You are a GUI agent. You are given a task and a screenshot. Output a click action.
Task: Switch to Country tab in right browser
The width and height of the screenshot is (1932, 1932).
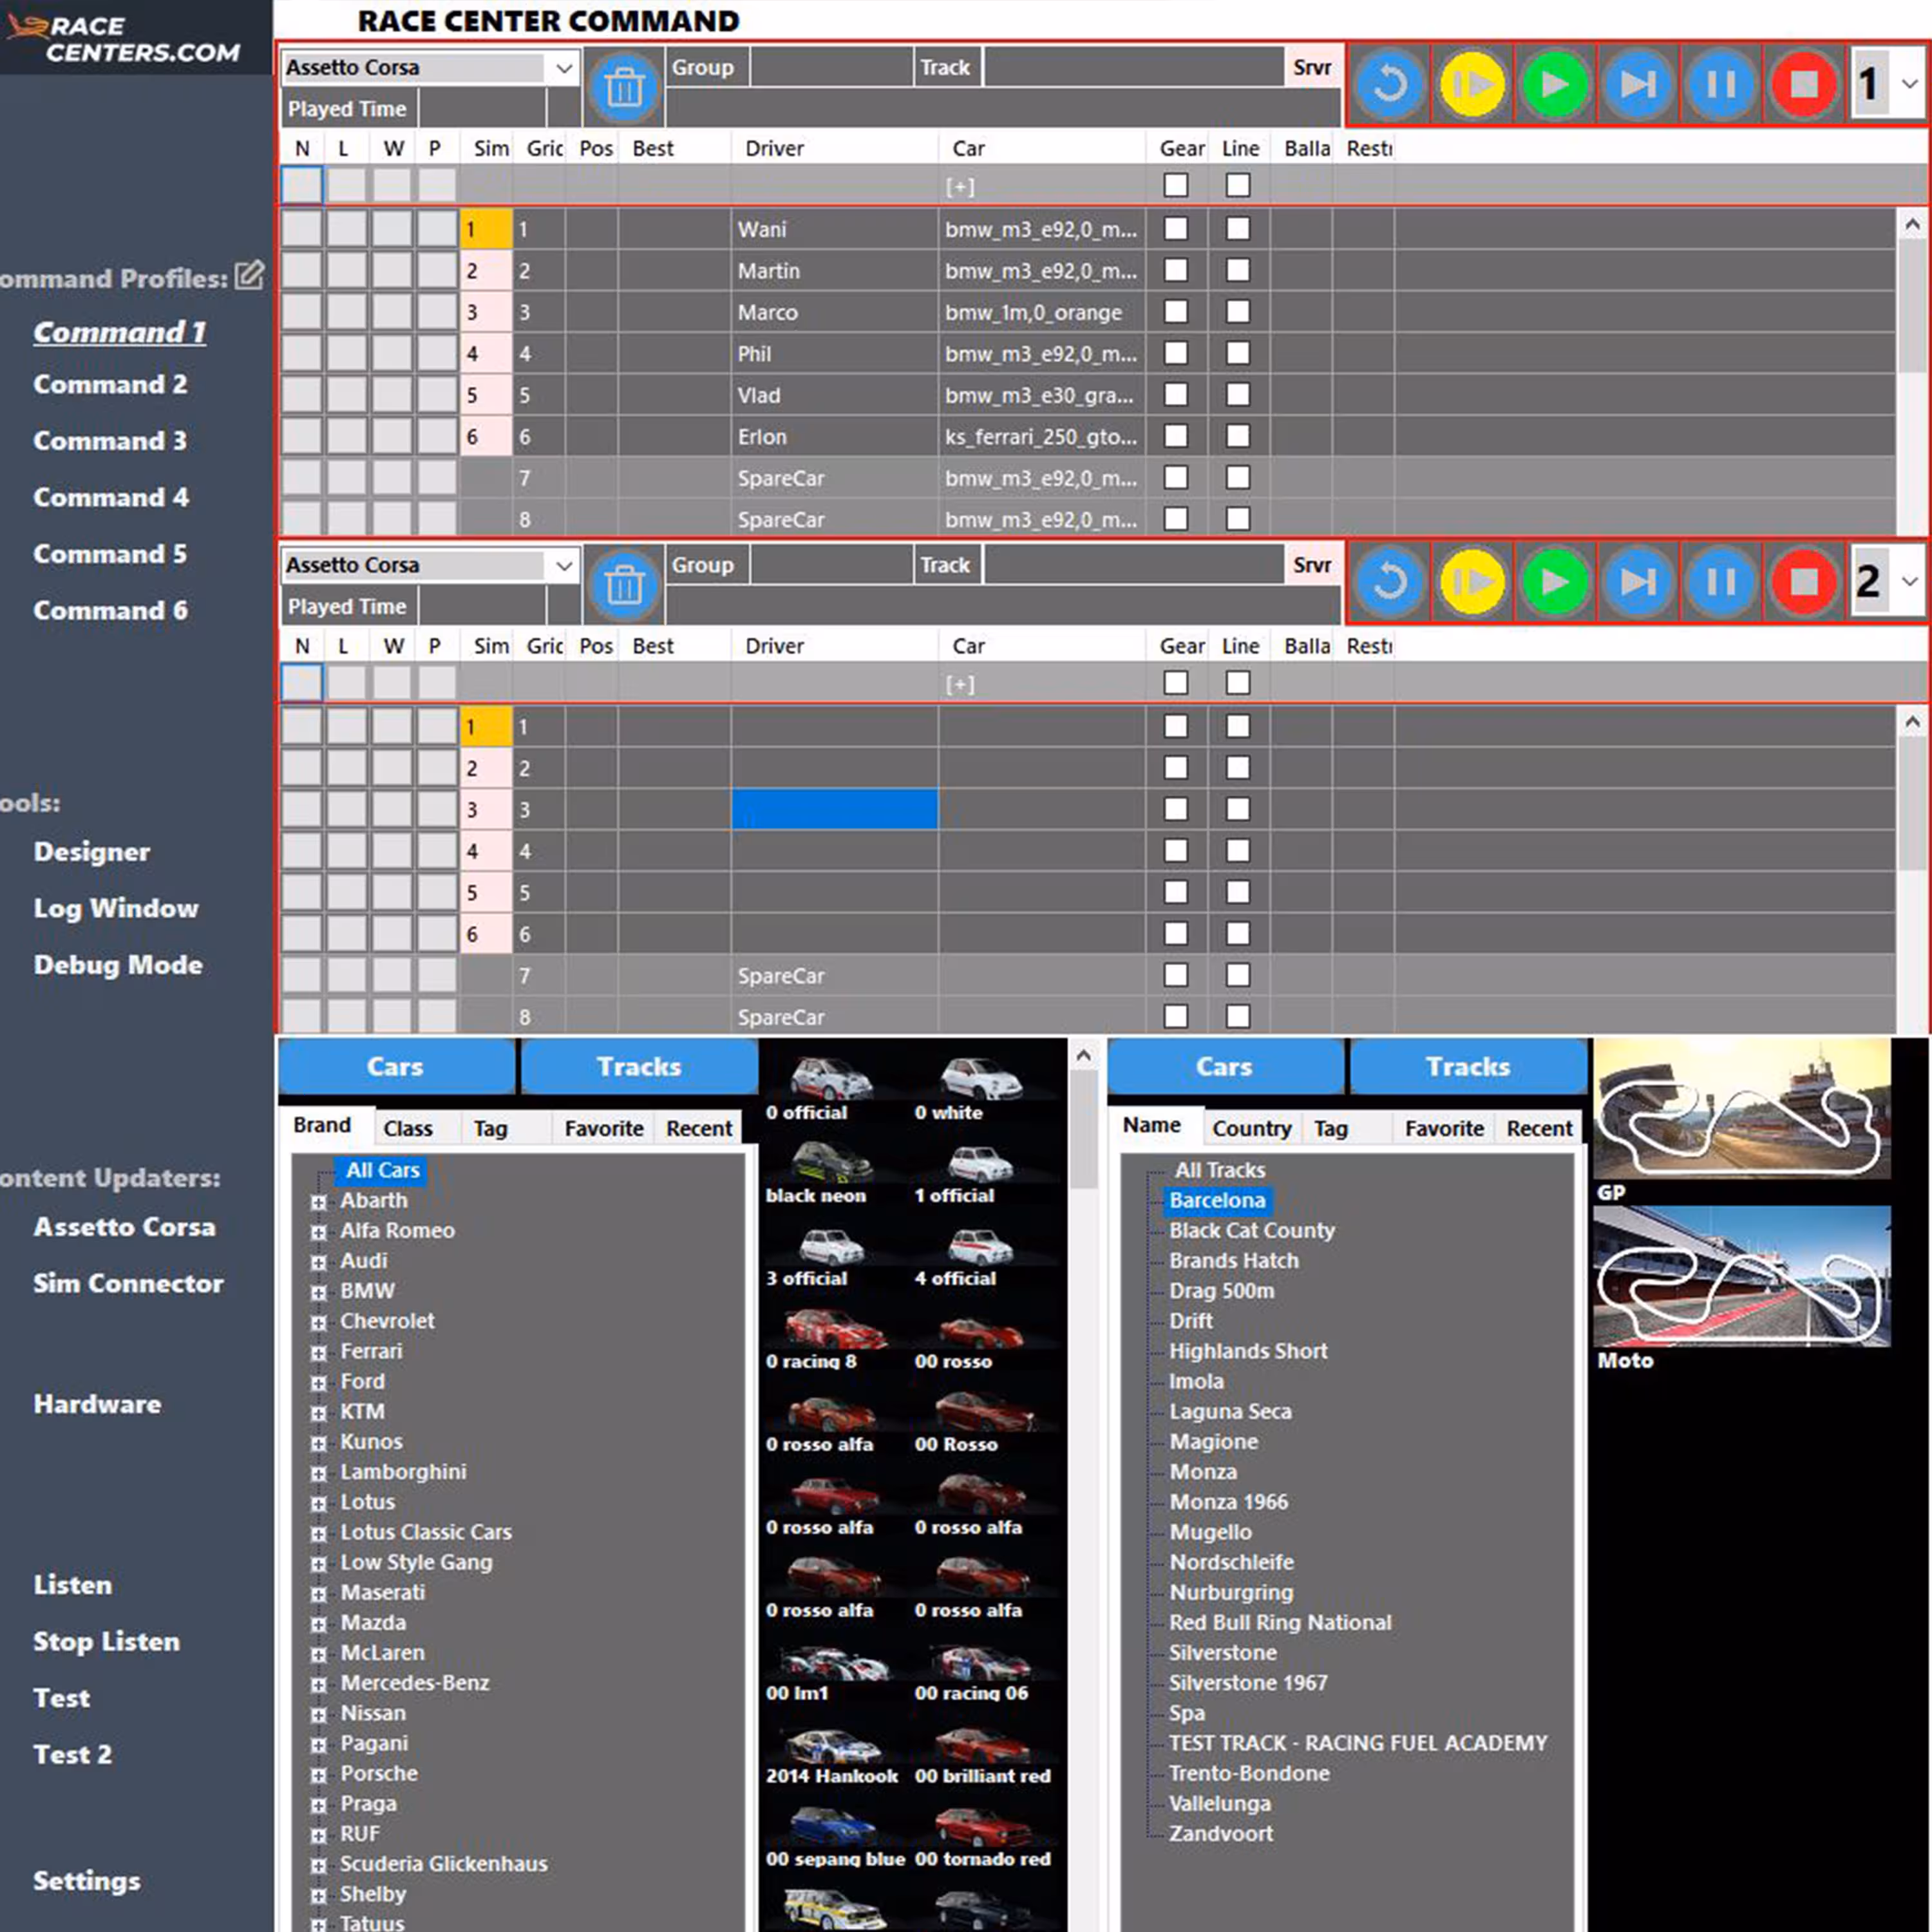click(x=1251, y=1128)
